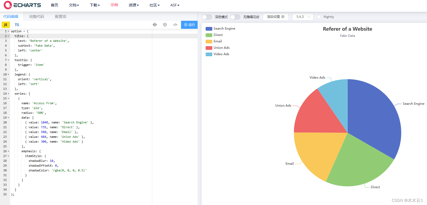This screenshot has width=427, height=205.
Task: Toggle Email legend yellow swatch
Action: click(209, 41)
